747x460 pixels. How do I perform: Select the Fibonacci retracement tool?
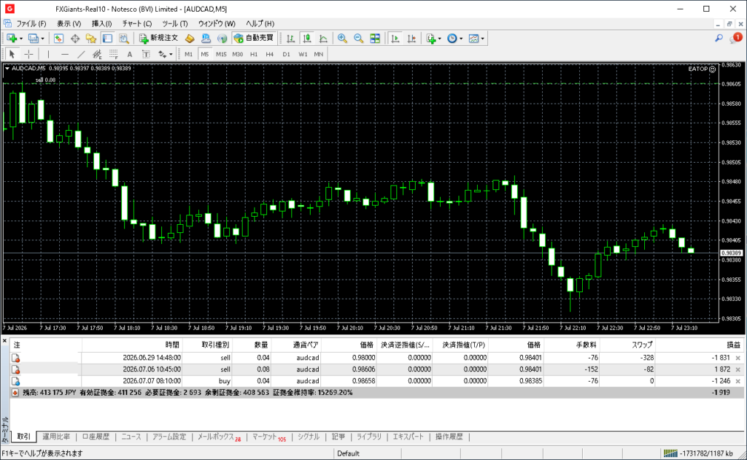113,54
